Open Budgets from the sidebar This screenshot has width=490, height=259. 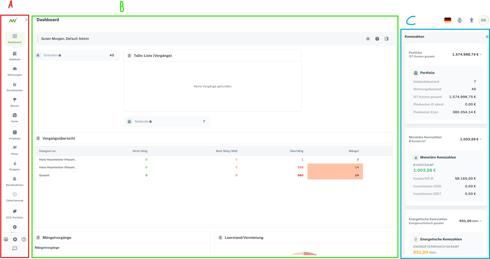click(x=15, y=166)
